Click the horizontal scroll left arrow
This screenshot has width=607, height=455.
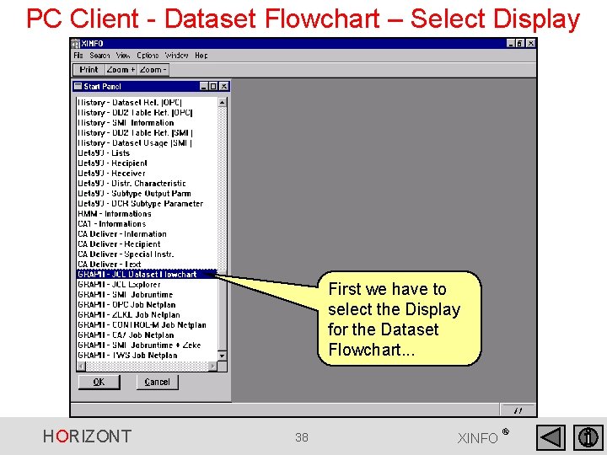[81, 366]
